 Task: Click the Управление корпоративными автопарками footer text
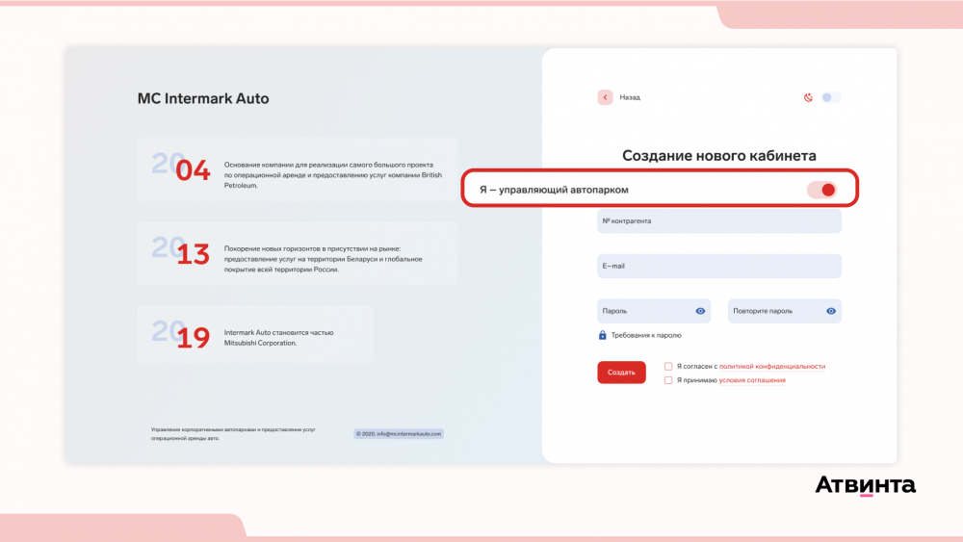233,434
